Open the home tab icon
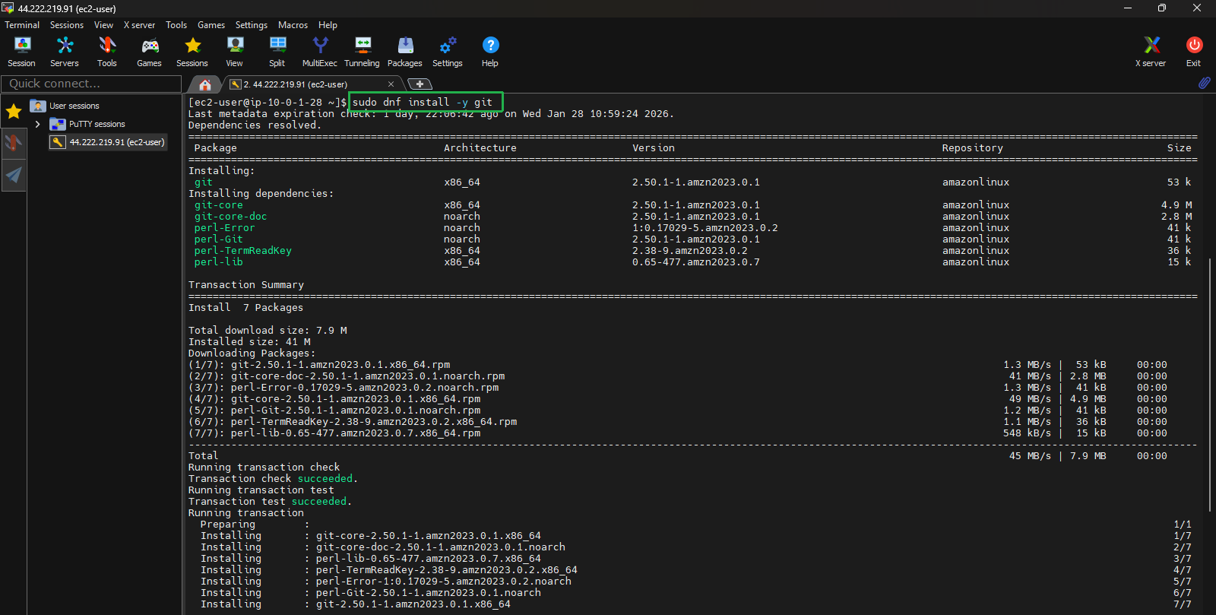1216x615 pixels. [x=204, y=84]
